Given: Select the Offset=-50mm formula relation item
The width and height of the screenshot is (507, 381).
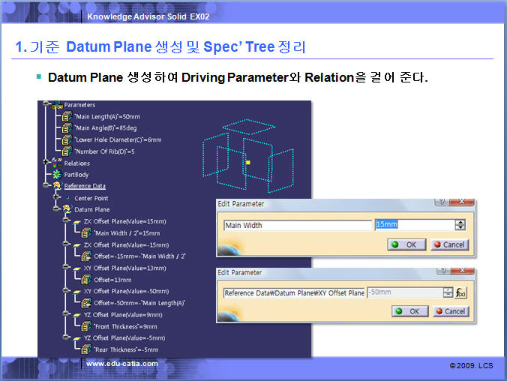Looking at the screenshot, I should pyautogui.click(x=139, y=303).
